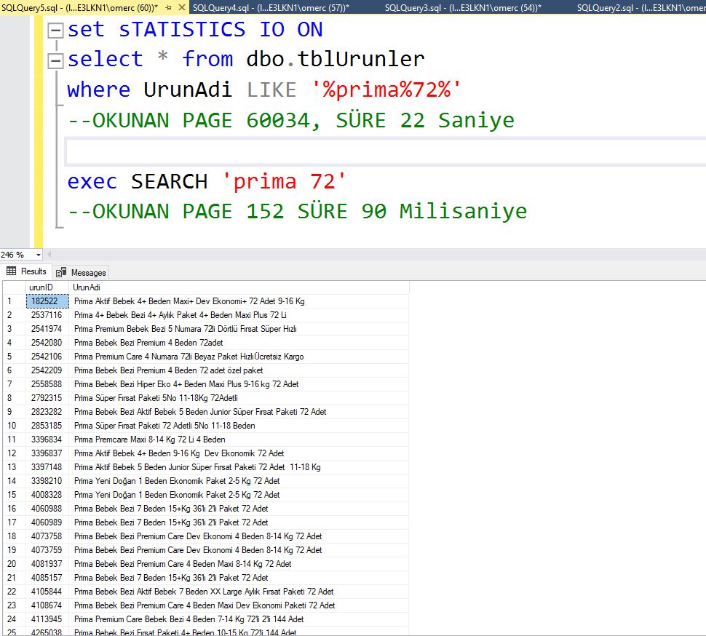Select the product name in row 5
The image size is (706, 636).
tap(189, 357)
